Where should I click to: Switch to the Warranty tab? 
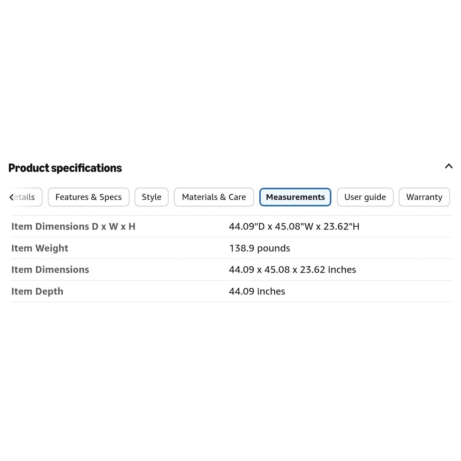tap(424, 197)
